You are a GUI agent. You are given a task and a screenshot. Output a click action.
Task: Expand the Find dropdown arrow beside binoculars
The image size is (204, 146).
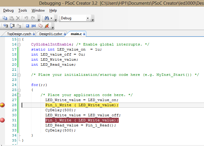(52, 18)
